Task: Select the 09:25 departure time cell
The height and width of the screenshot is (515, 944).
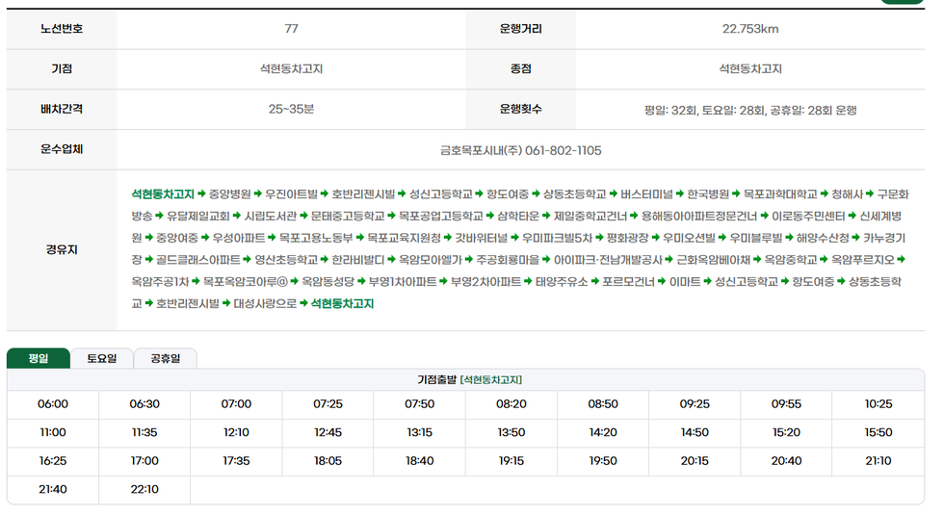Action: point(695,404)
